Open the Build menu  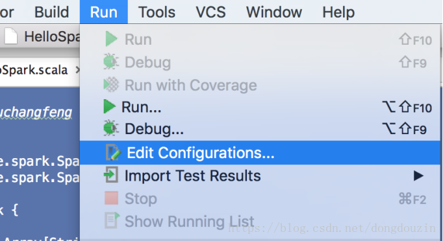tap(52, 12)
